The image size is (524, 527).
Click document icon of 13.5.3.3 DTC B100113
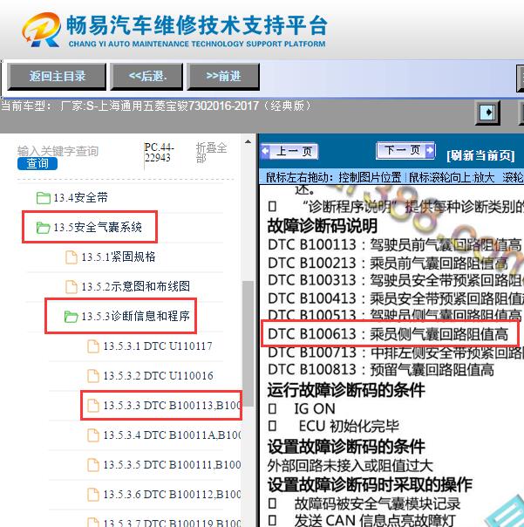[x=93, y=406]
